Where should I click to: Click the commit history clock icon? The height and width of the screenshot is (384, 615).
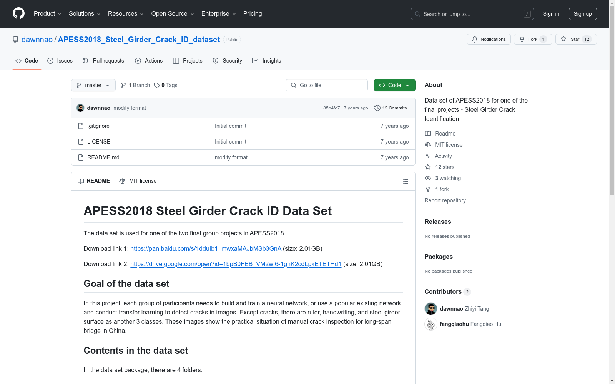point(377,108)
